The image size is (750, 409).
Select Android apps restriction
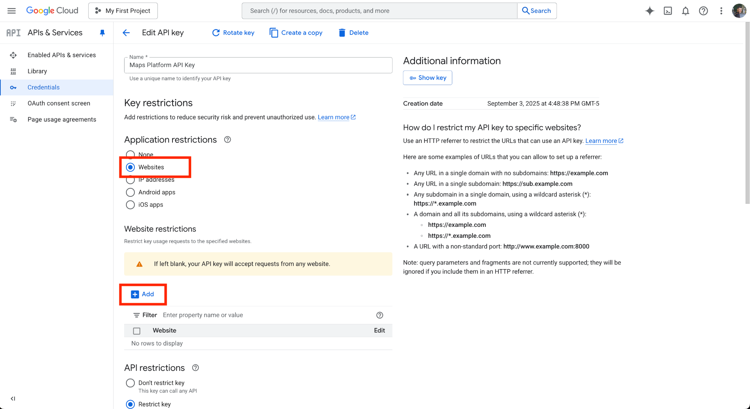pyautogui.click(x=130, y=192)
